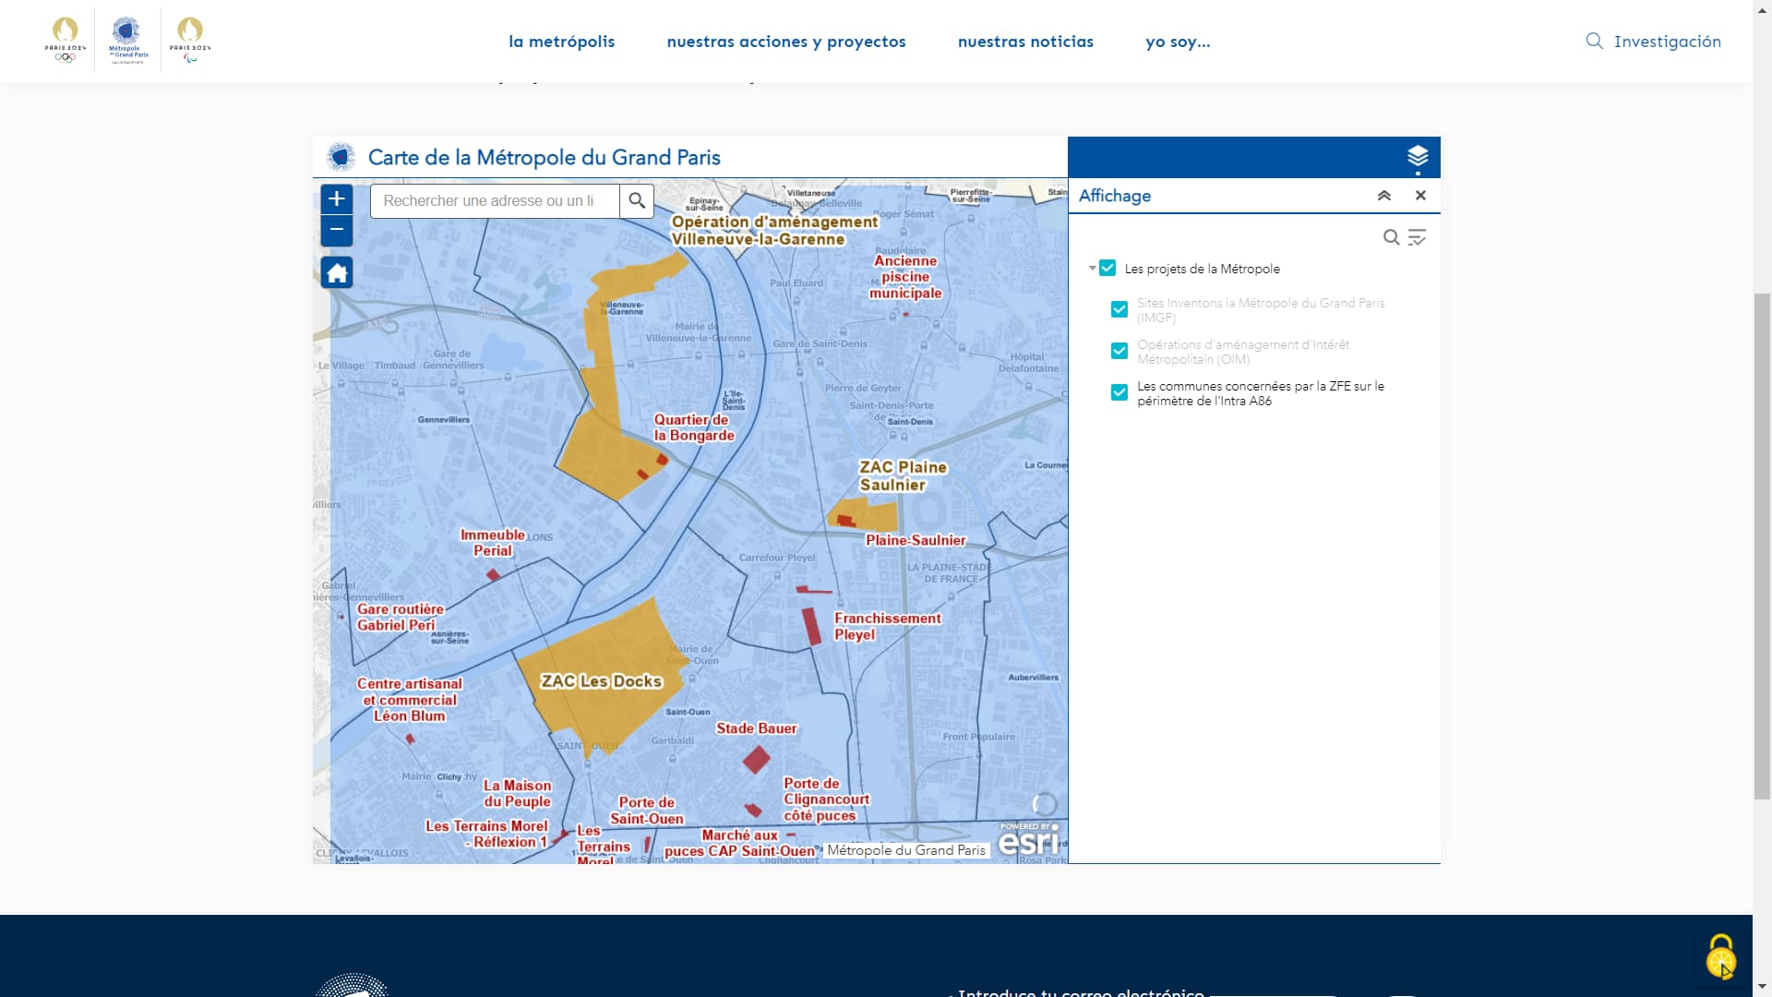Open the nuestras noticias menu

pos(1025,42)
